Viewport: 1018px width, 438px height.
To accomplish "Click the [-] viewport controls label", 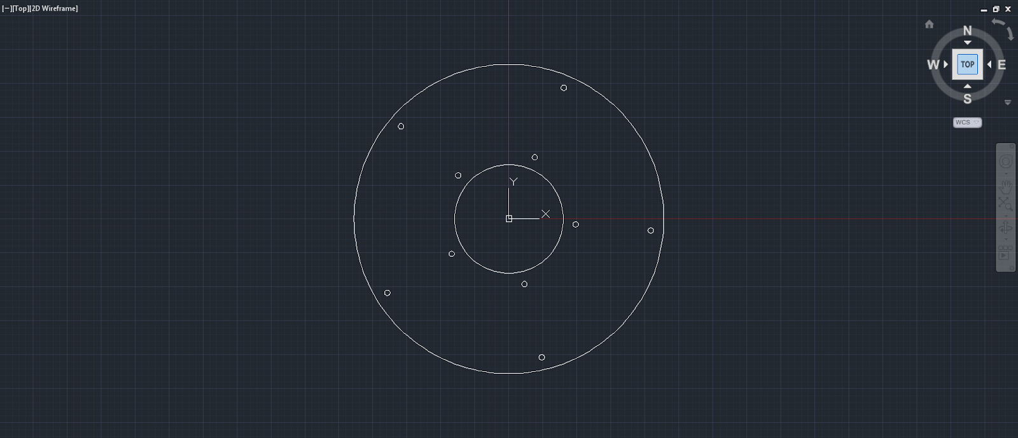I will [6, 9].
